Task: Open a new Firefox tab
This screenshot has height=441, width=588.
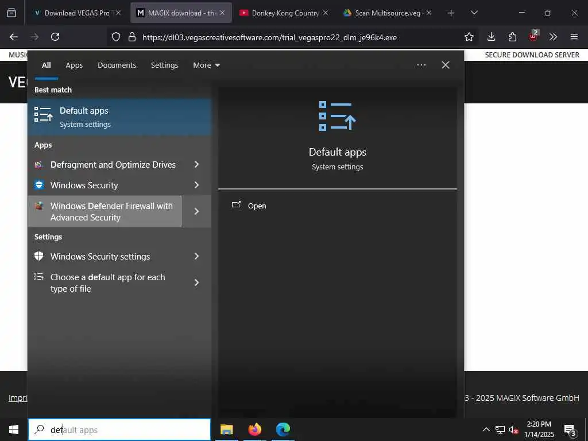Action: (451, 13)
